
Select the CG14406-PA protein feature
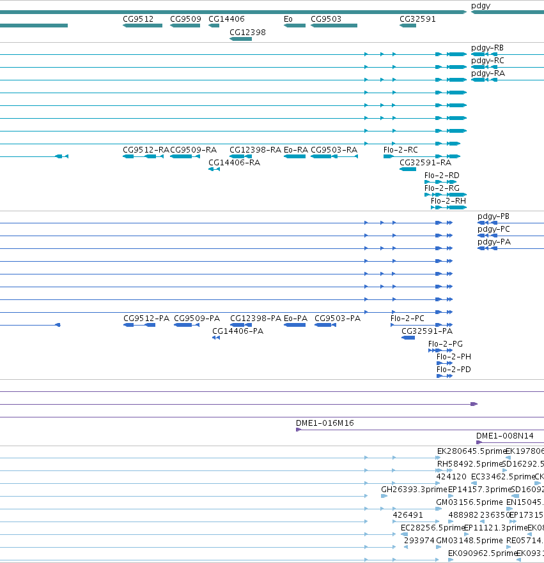click(x=215, y=338)
